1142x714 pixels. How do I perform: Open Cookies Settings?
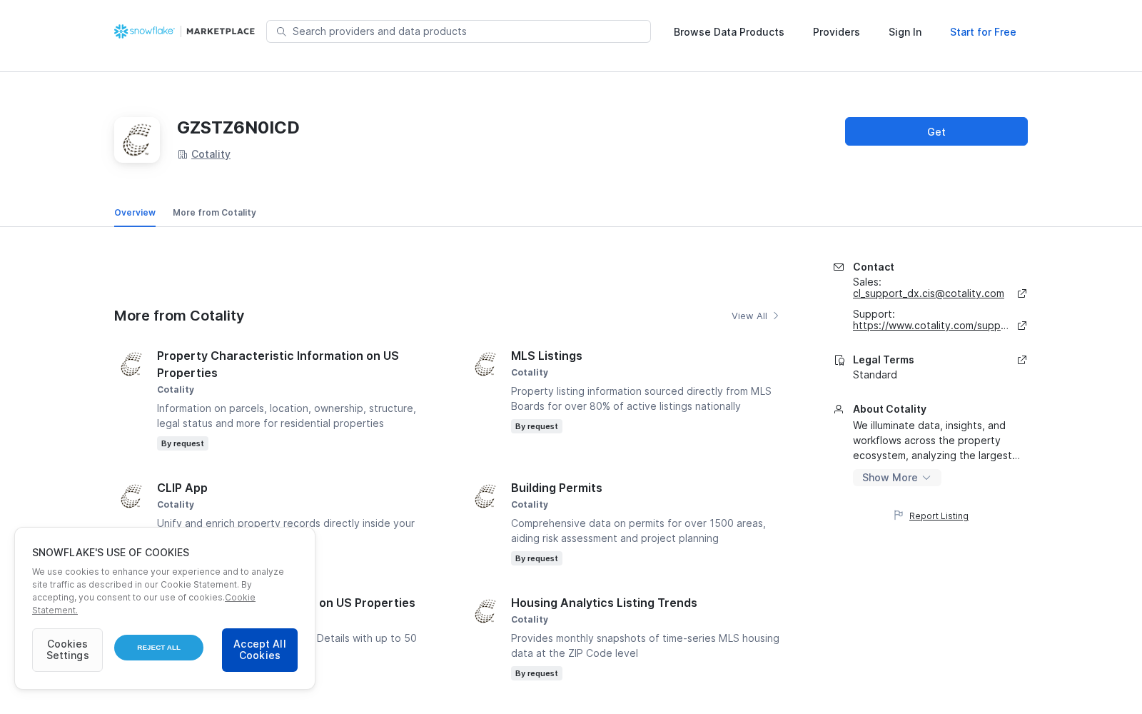pyautogui.click(x=67, y=650)
